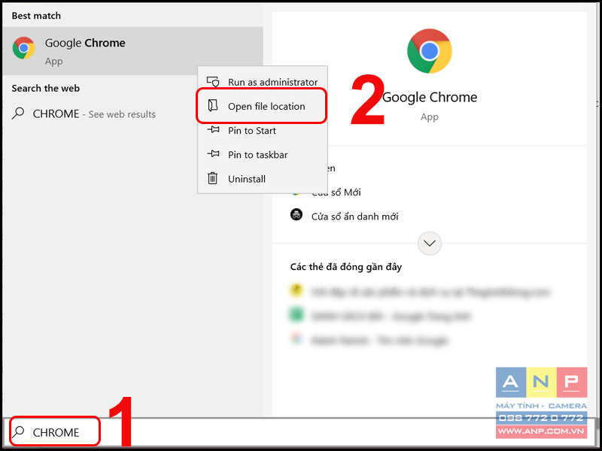Click the pin icon beside Pin to taskbar
The image size is (602, 451).
[213, 154]
